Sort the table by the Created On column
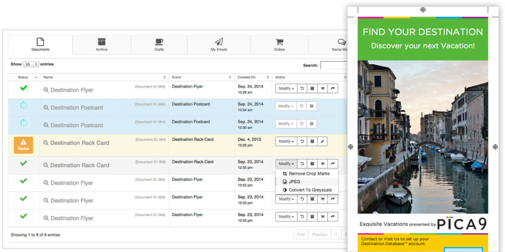The height and width of the screenshot is (252, 505). [x=253, y=77]
